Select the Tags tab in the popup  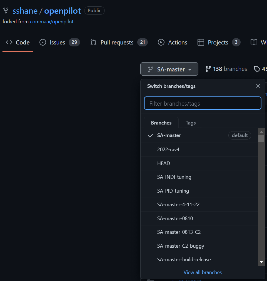coord(191,123)
